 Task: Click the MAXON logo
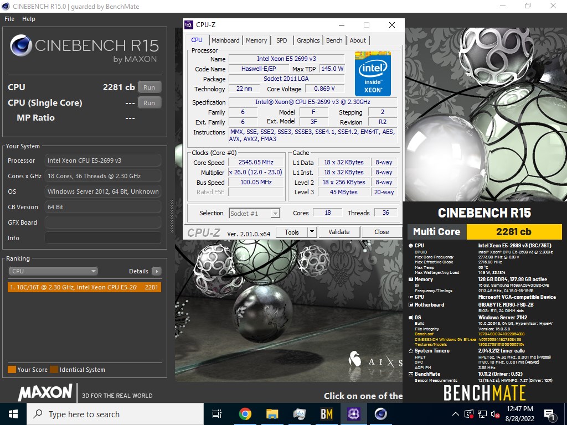click(x=45, y=393)
